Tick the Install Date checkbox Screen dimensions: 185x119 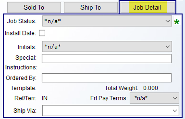(x=42, y=33)
